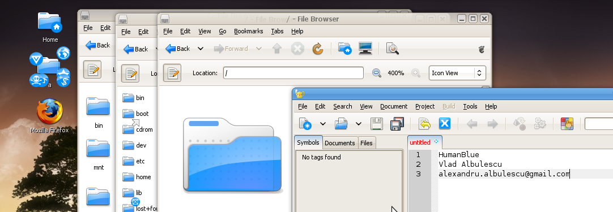Click the Computer icon in File Browser
613x212 pixels.
pos(365,49)
